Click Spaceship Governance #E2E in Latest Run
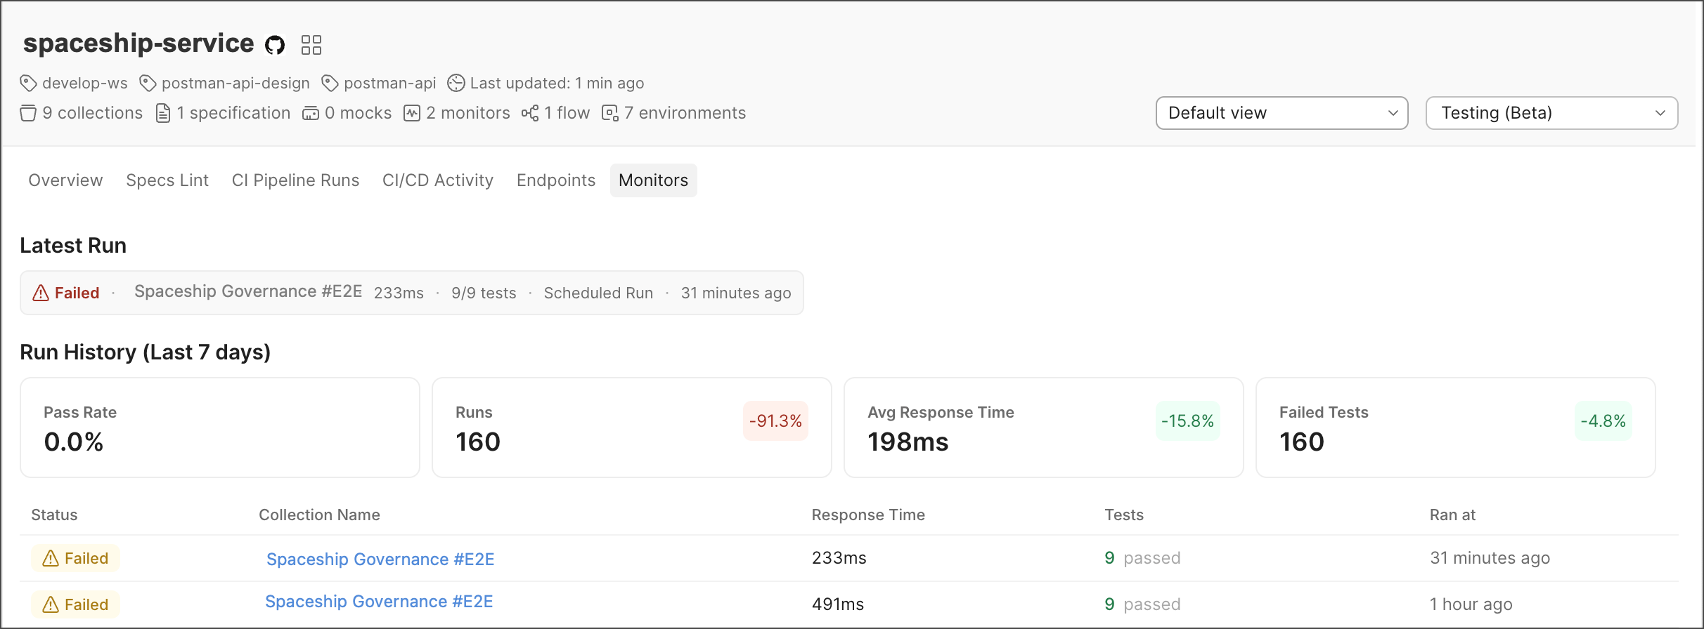 click(248, 291)
